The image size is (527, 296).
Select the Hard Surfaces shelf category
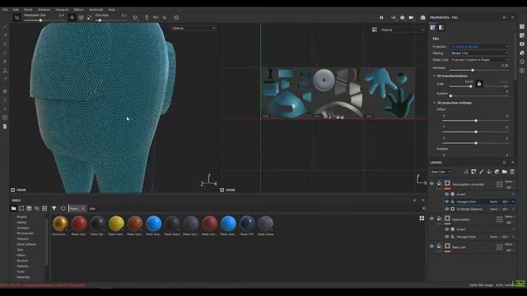tap(26, 244)
